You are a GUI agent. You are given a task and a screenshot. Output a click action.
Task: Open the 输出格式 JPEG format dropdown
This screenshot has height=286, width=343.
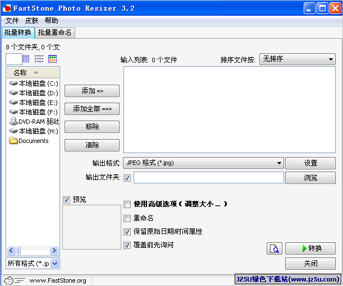(x=203, y=163)
